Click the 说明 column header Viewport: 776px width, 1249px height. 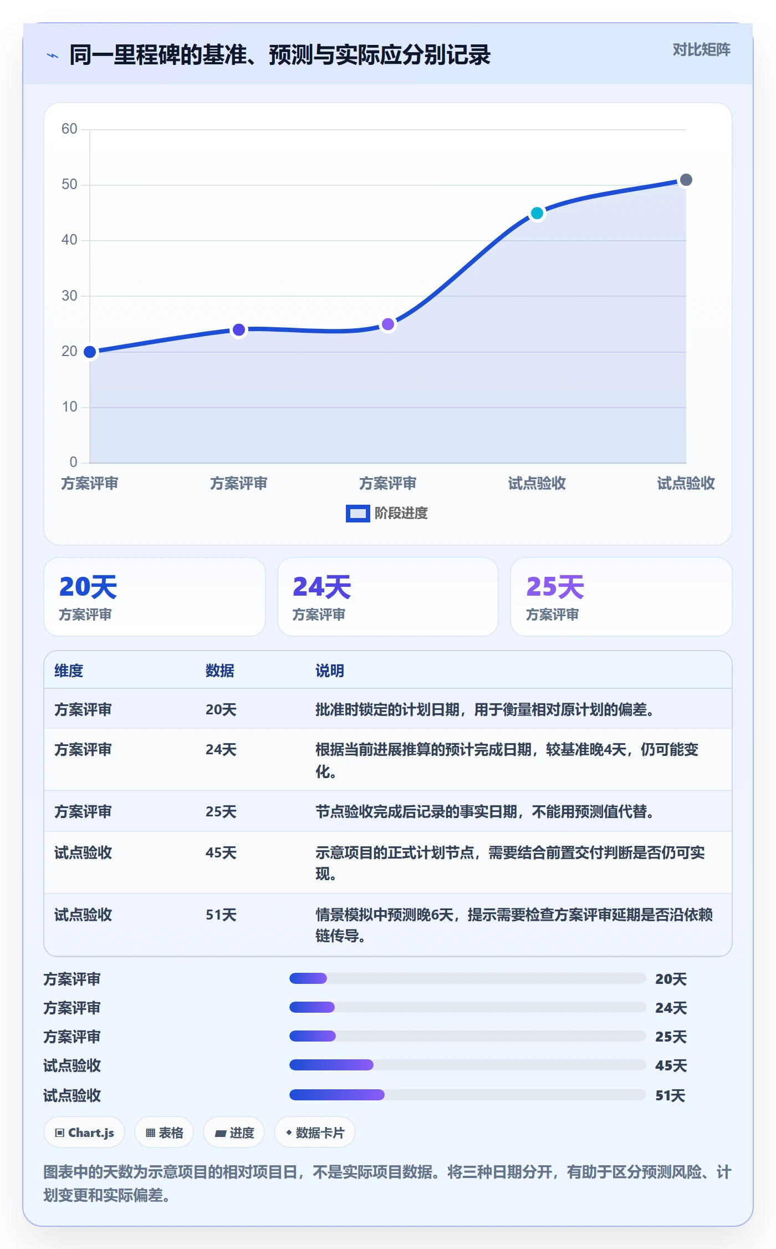tap(330, 671)
